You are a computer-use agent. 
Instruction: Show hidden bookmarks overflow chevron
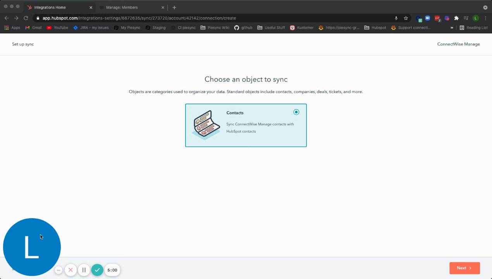452,28
